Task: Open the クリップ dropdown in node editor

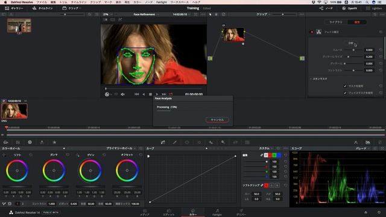Action: click(263, 14)
